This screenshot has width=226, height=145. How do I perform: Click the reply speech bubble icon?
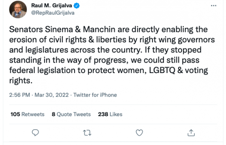tap(35, 133)
